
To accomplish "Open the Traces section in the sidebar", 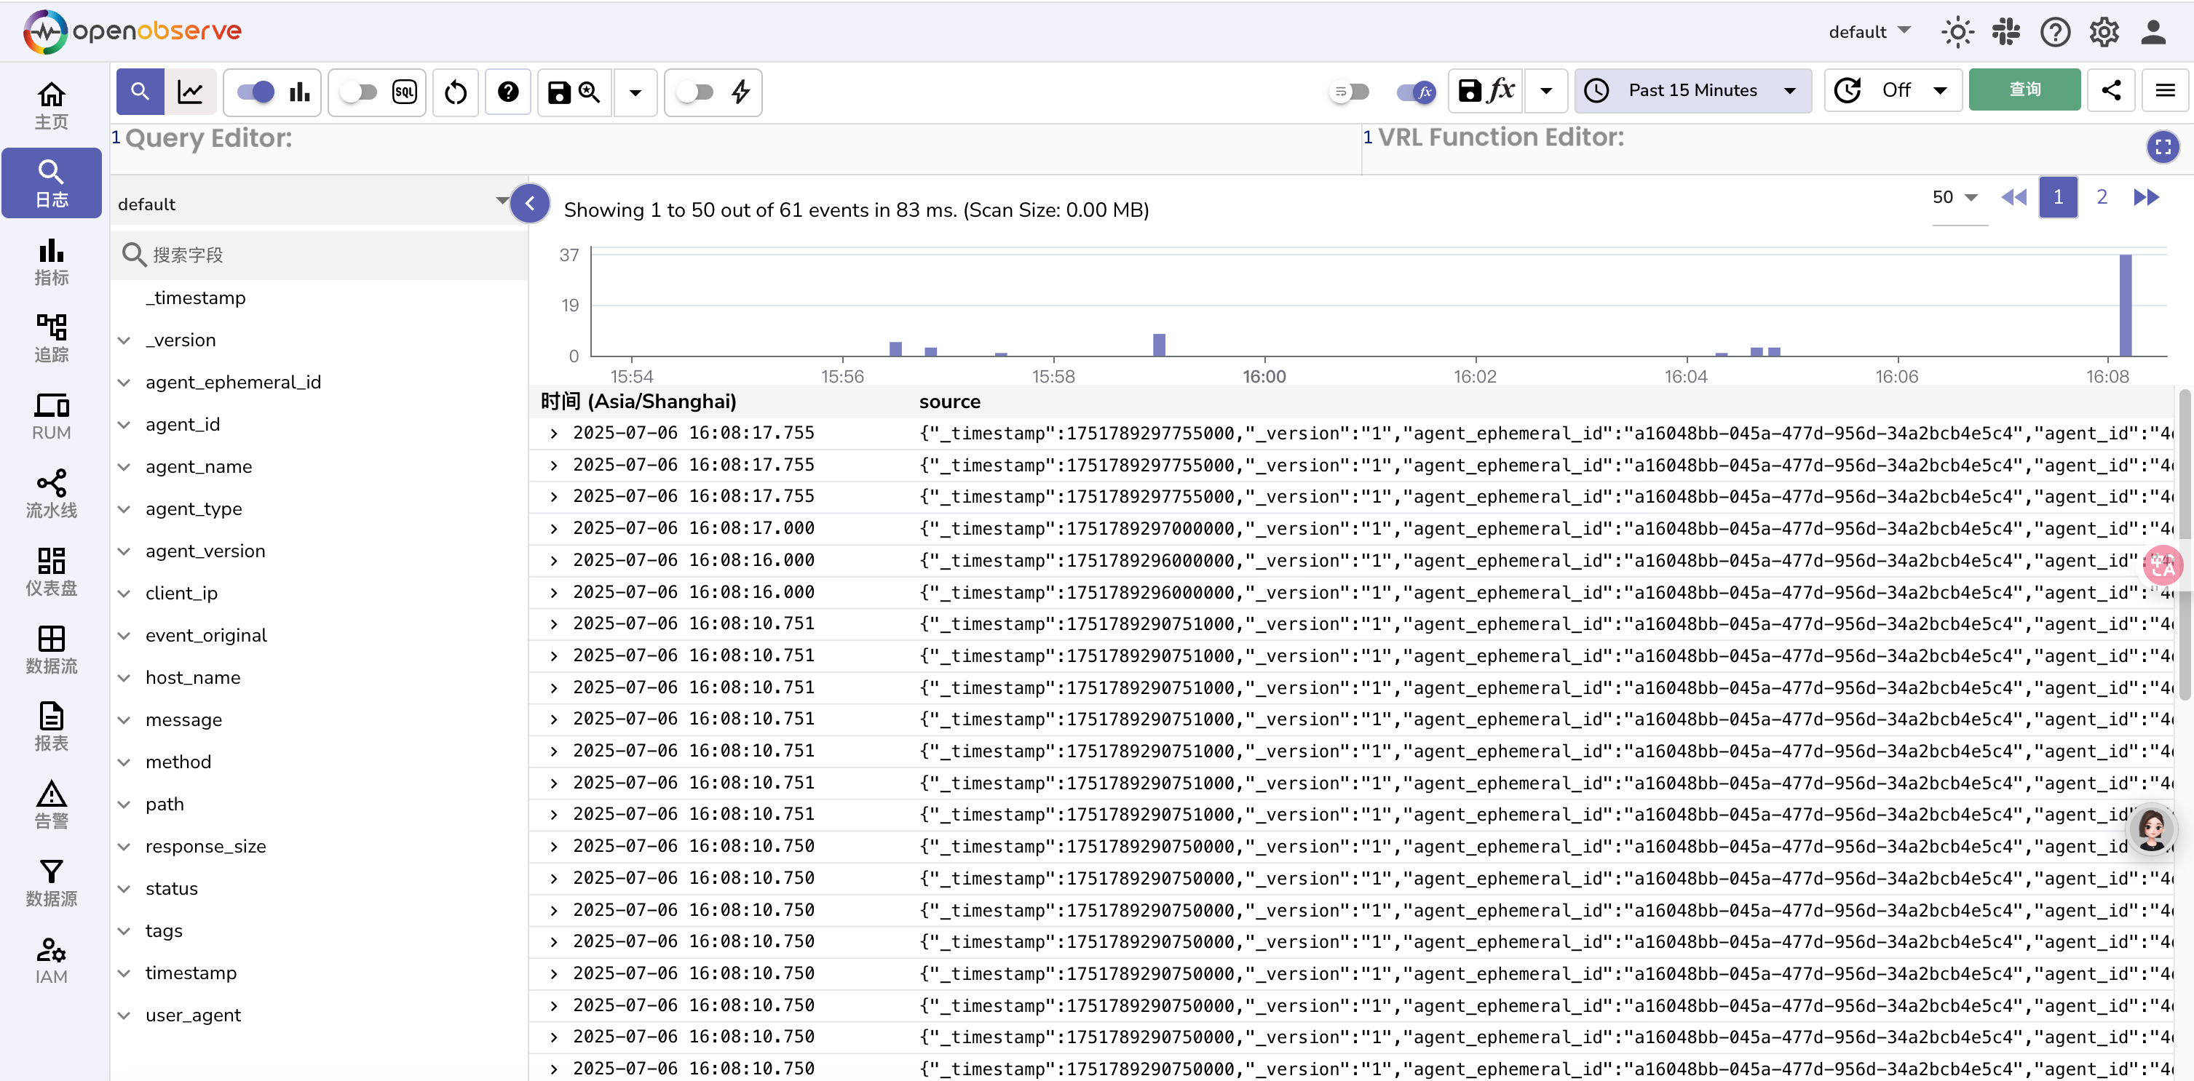I will click(52, 338).
